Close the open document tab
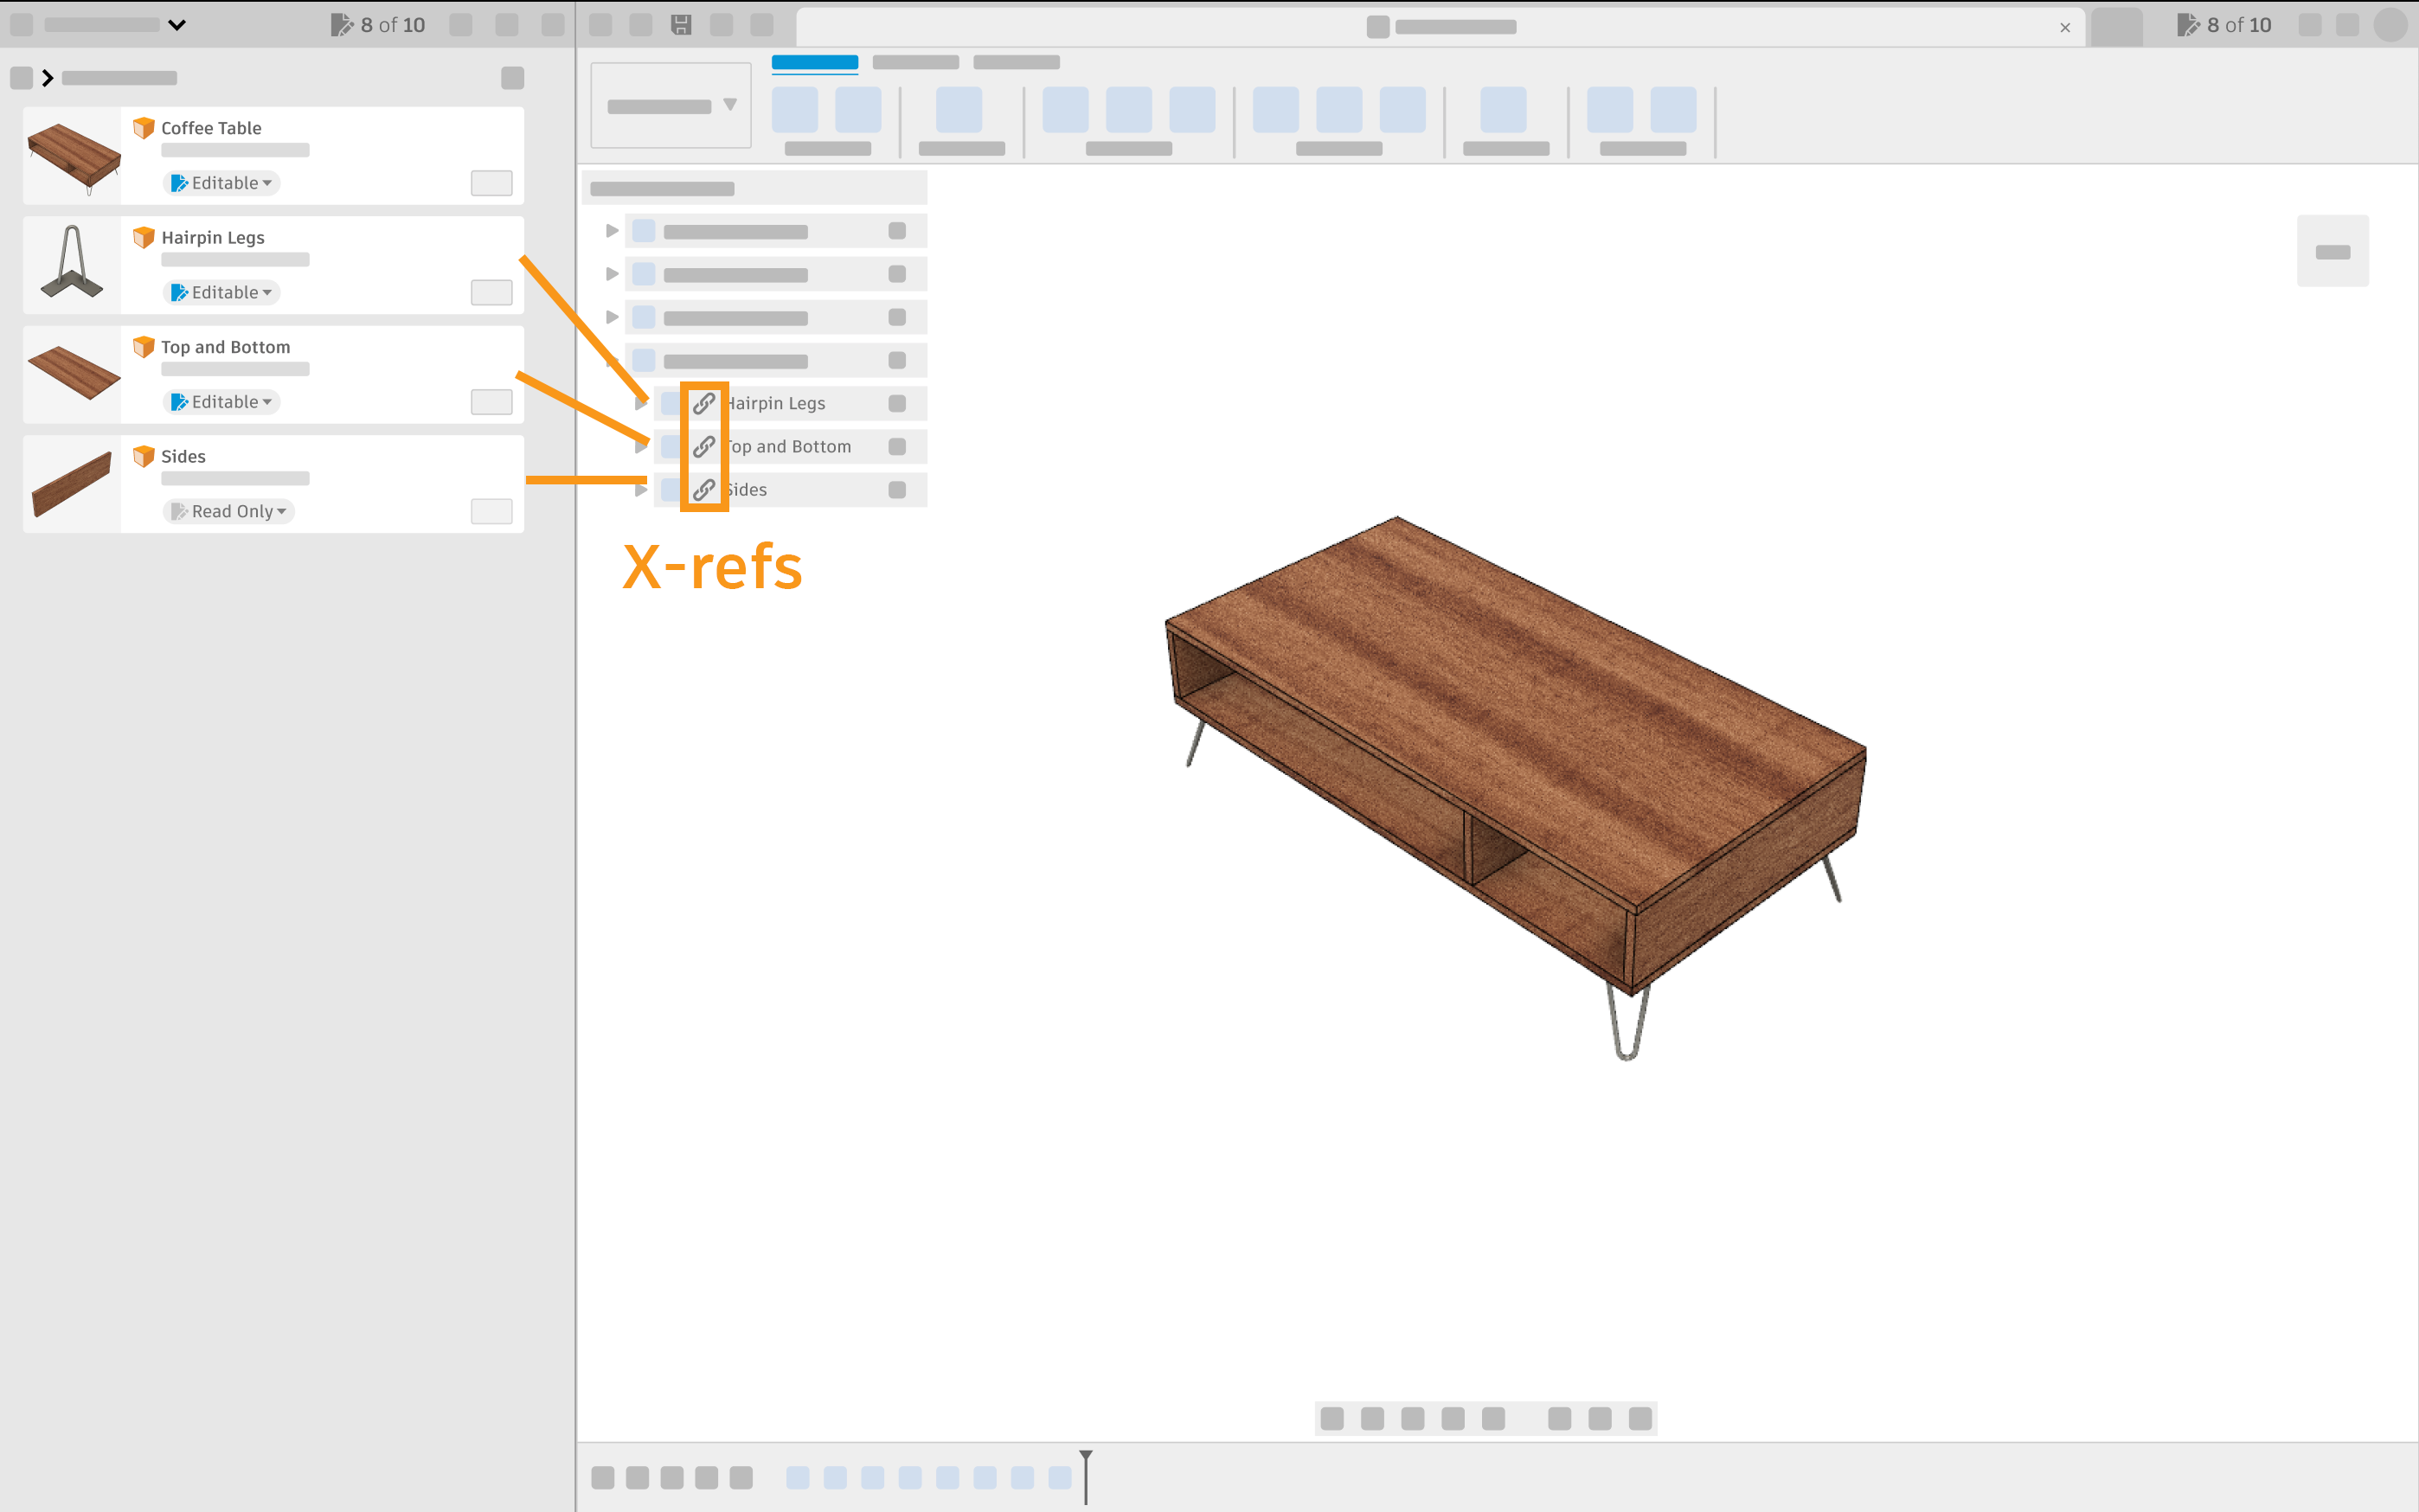The image size is (2419, 1512). coord(2065,27)
